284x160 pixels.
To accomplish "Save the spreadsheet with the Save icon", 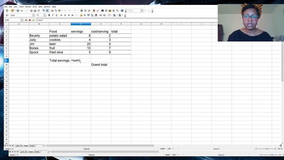I will pos(18,11).
